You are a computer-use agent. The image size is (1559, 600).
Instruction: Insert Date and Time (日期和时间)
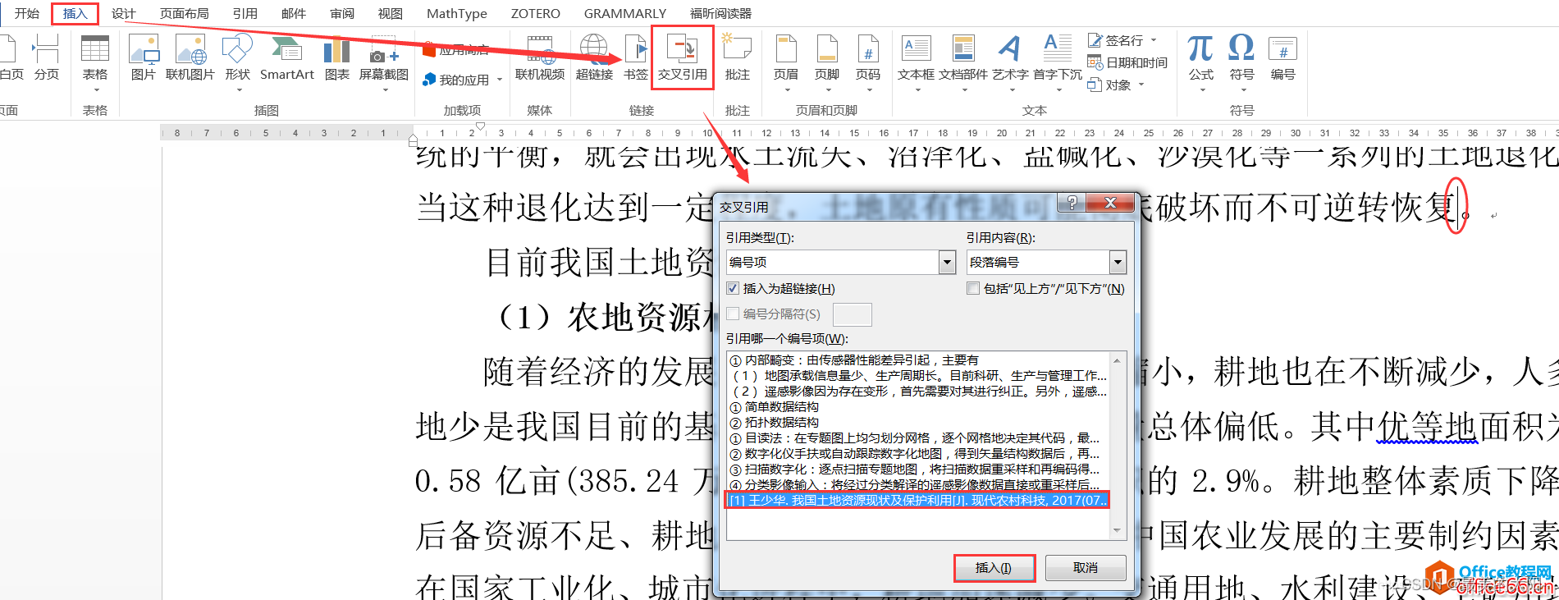1127,62
